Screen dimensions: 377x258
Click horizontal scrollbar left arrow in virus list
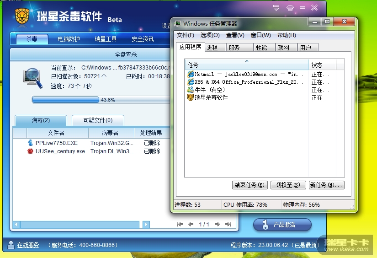point(16,225)
